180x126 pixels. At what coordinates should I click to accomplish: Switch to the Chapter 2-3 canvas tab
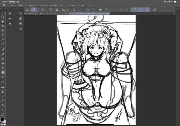(32, 14)
